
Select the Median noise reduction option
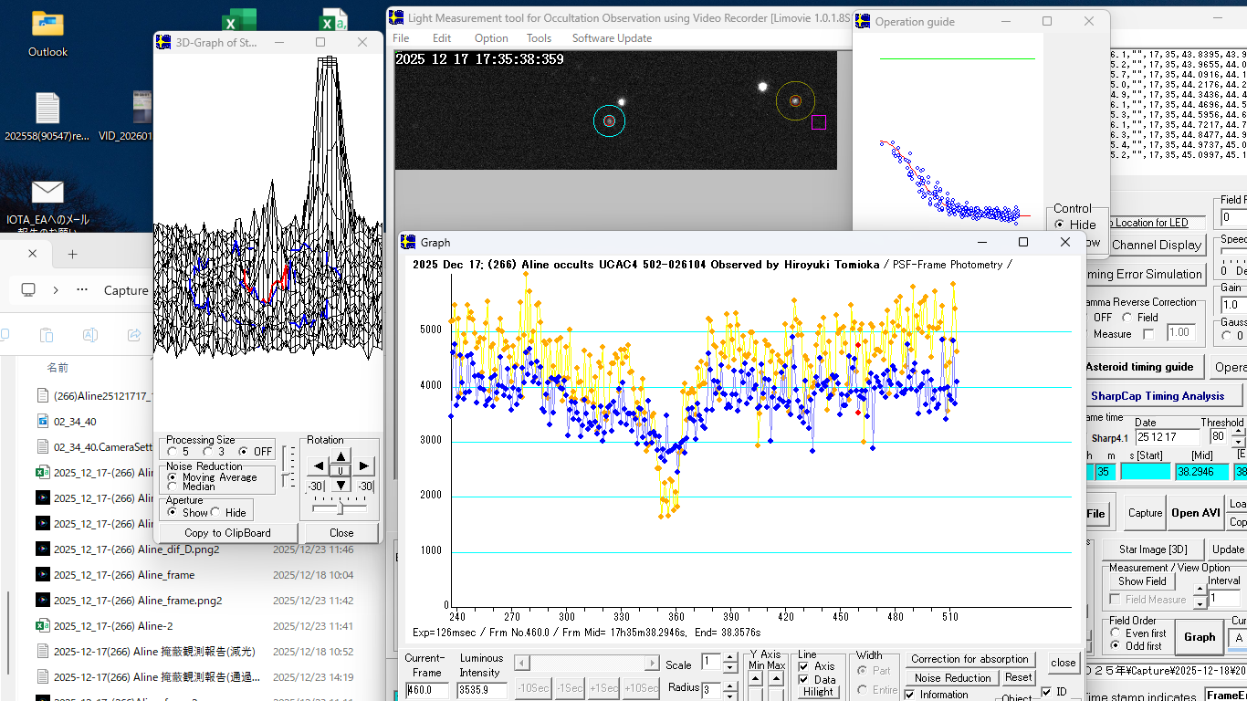coord(173,487)
